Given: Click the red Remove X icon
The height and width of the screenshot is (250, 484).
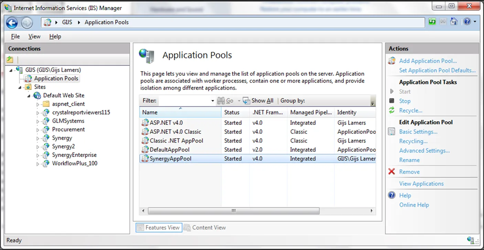Looking at the screenshot, I should click(x=391, y=171).
